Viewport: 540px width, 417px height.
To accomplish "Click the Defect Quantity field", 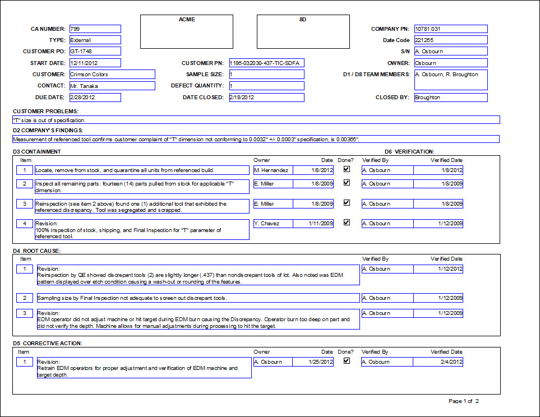I will point(266,86).
